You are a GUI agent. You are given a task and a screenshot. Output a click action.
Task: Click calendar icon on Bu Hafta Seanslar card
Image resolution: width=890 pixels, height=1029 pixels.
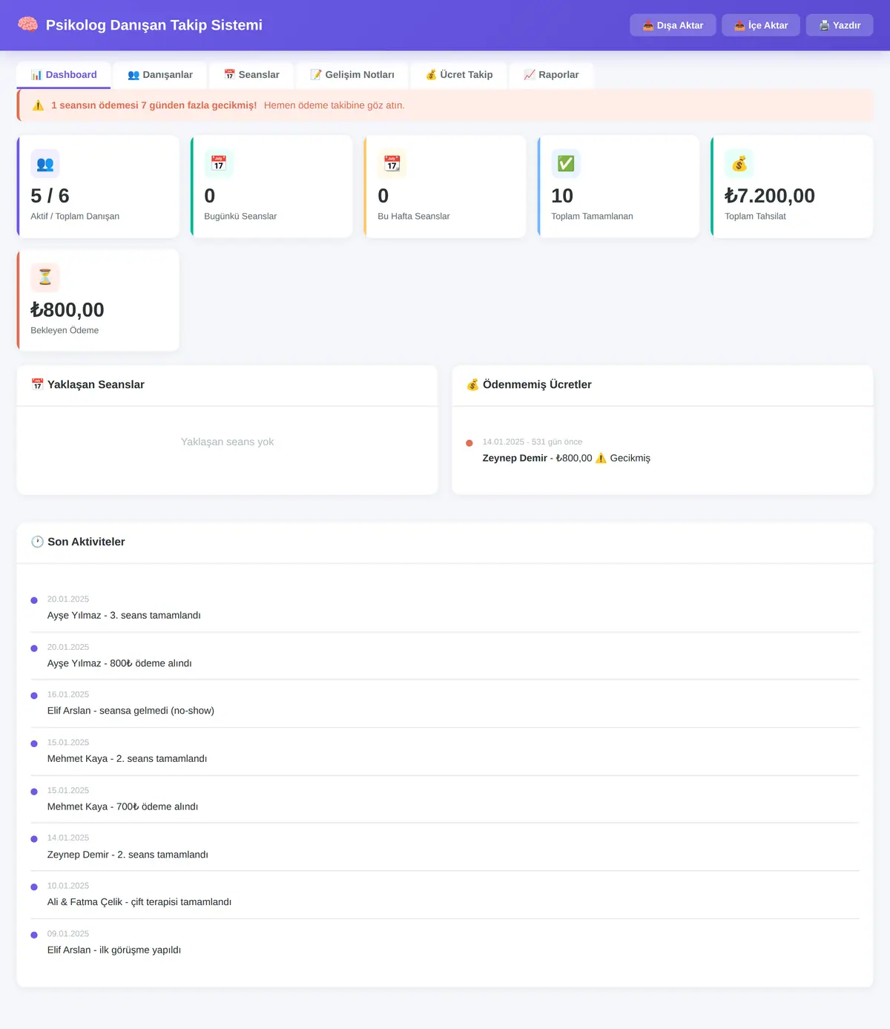(392, 163)
